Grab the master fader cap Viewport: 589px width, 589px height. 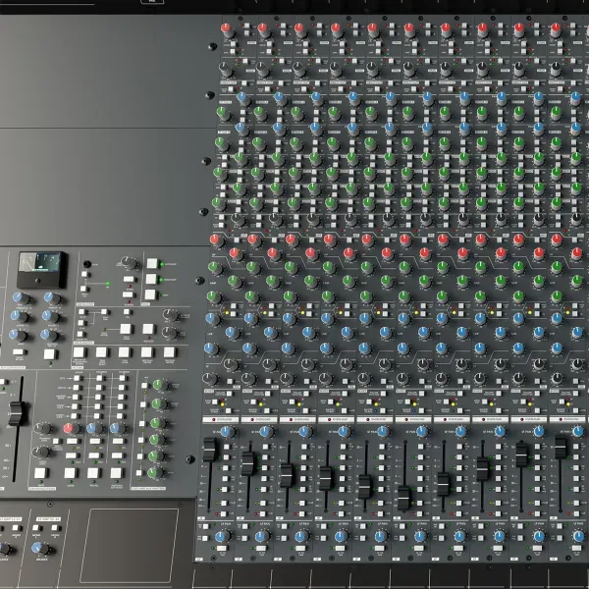pyautogui.click(x=17, y=413)
